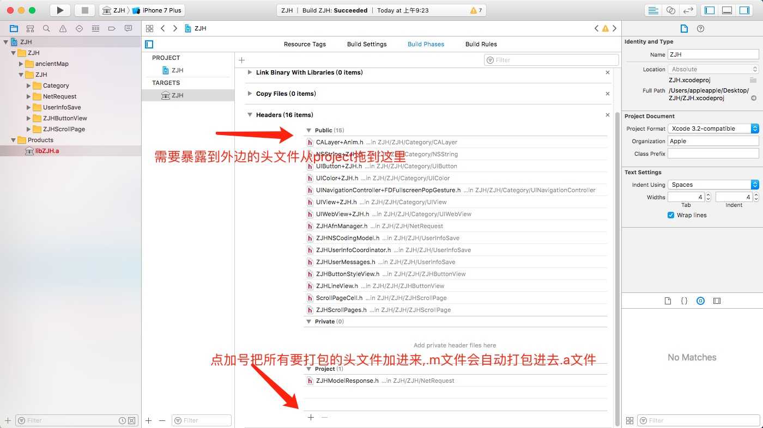Open the Location dropdown
The width and height of the screenshot is (763, 428).
pyautogui.click(x=713, y=69)
